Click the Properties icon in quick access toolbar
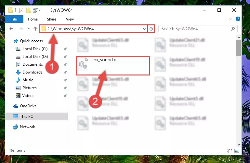The width and height of the screenshot is (250, 163). 21,10
